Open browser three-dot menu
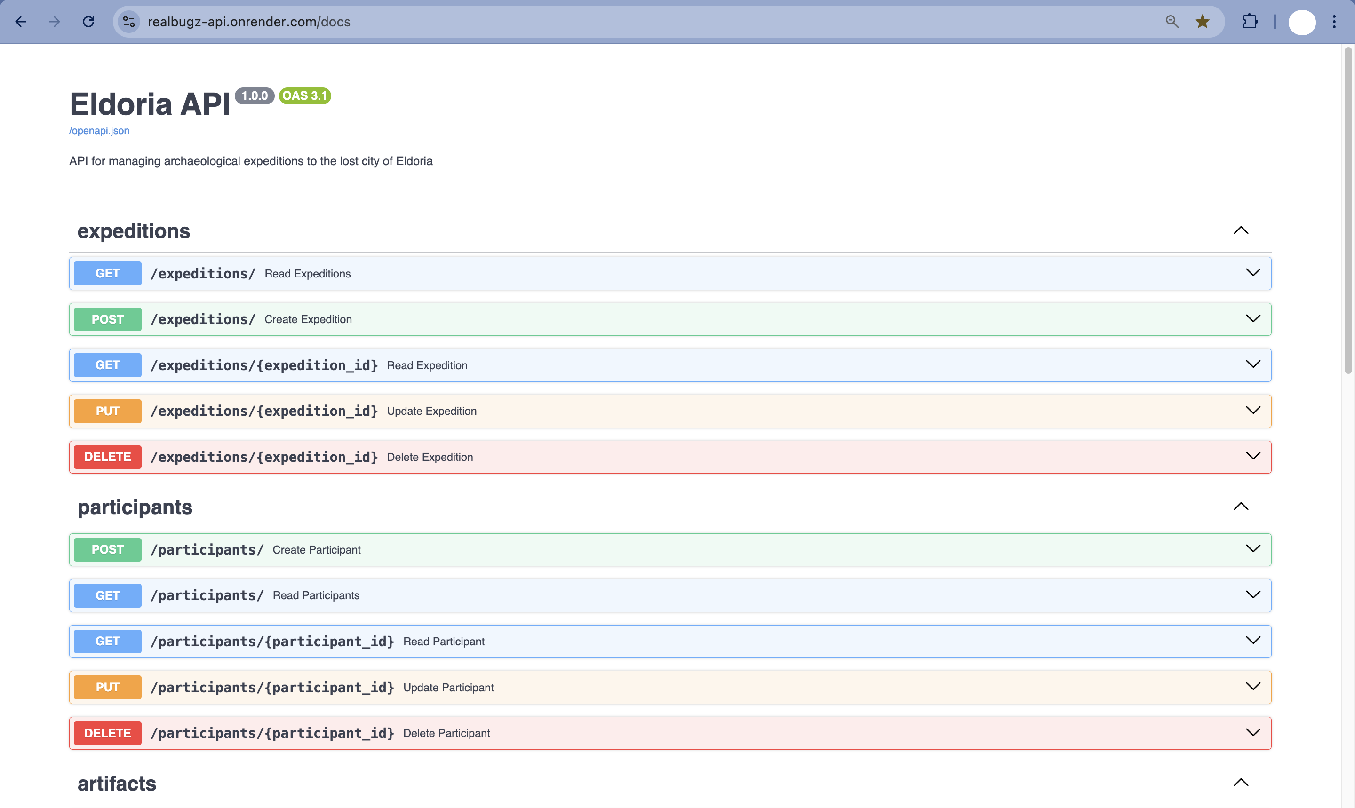Image resolution: width=1355 pixels, height=808 pixels. (x=1334, y=22)
